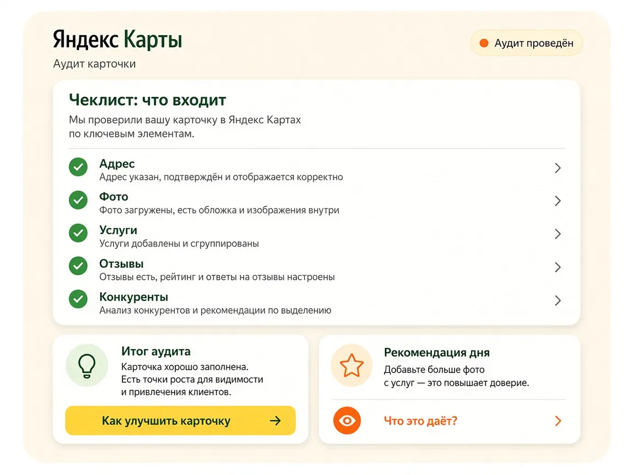
Task: Open the Что это даёт? link
Action: click(420, 421)
